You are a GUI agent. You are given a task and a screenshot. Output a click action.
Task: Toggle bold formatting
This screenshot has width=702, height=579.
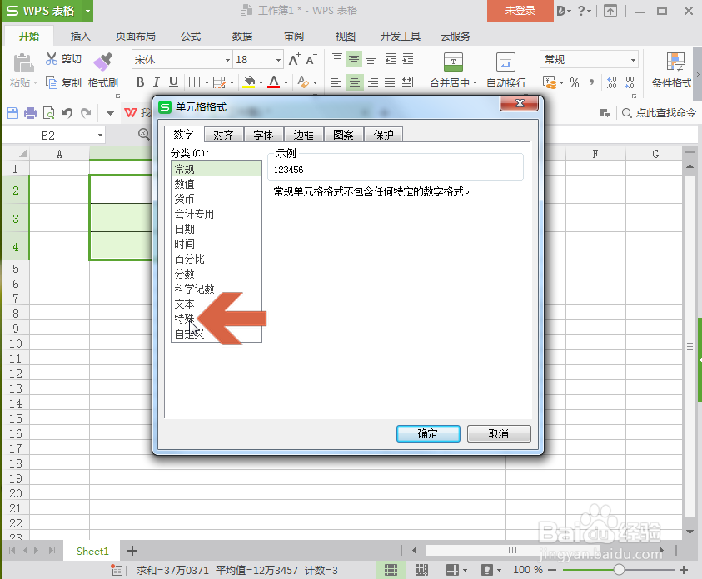[x=141, y=83]
